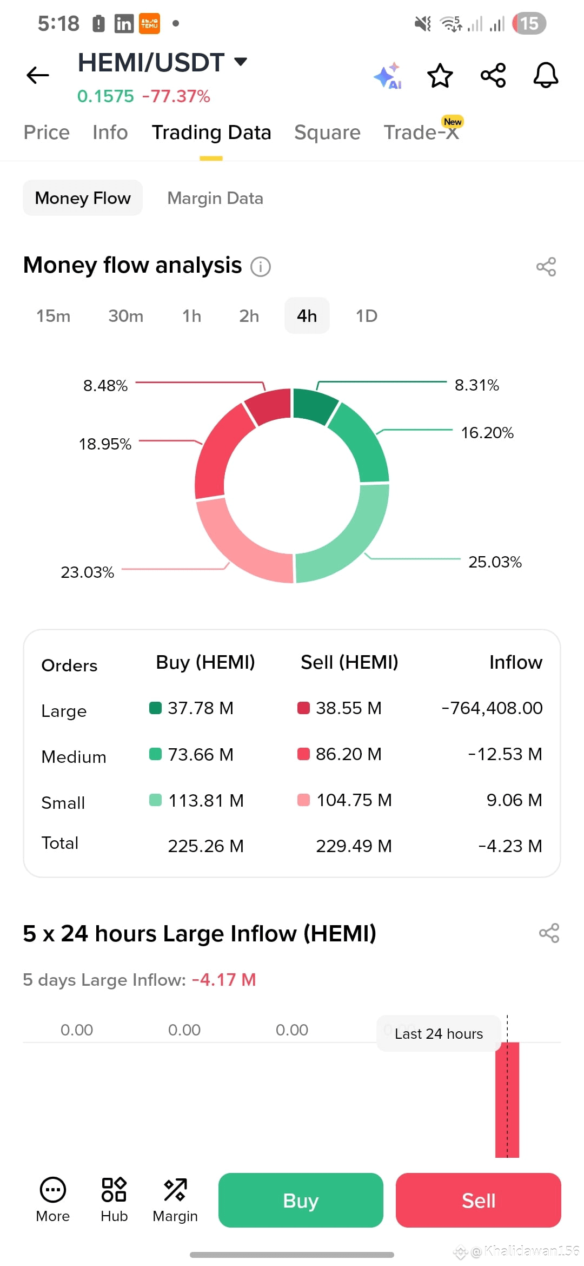Open price alert bell icon
Image resolution: width=584 pixels, height=1266 pixels.
pyautogui.click(x=546, y=75)
